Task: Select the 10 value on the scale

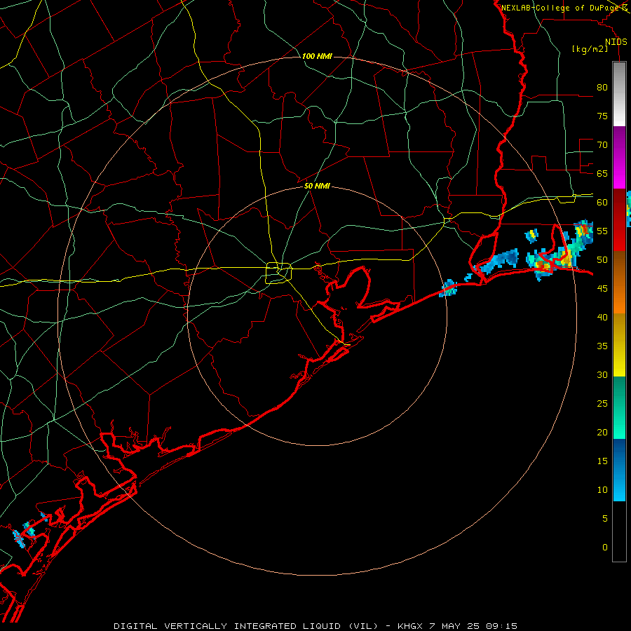Action: pyautogui.click(x=602, y=490)
